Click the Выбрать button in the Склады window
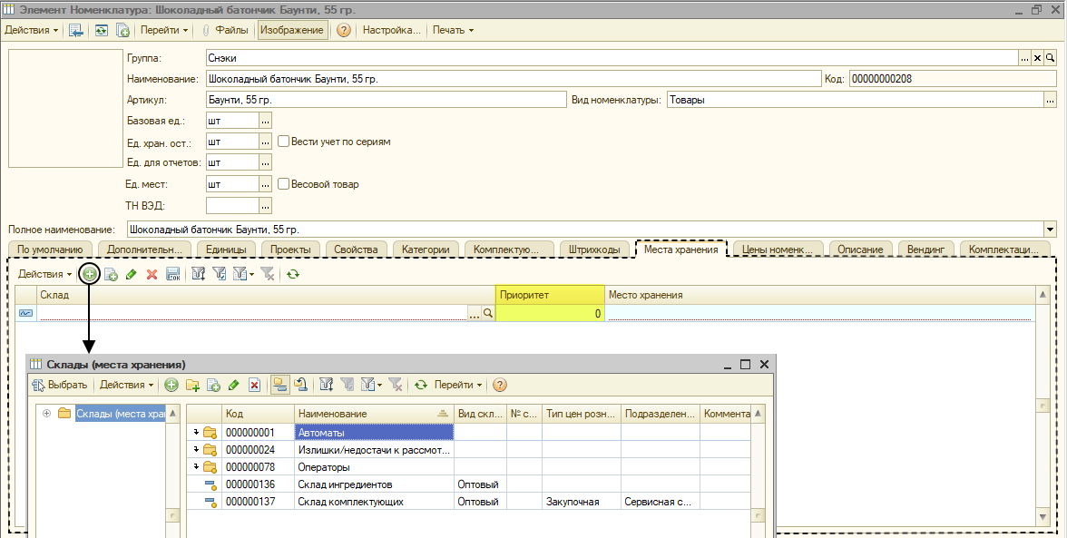This screenshot has width=1067, height=538. pos(60,385)
